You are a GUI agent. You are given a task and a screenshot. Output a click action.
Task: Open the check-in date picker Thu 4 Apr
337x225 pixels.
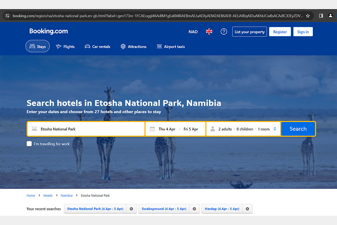coord(167,129)
